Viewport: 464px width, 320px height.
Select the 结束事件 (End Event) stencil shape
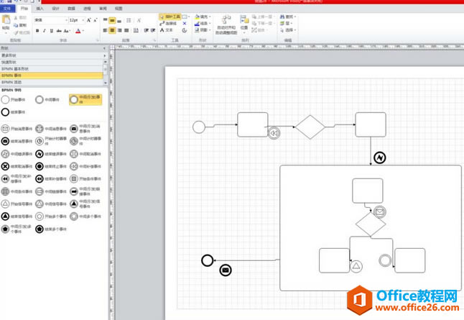coord(6,112)
